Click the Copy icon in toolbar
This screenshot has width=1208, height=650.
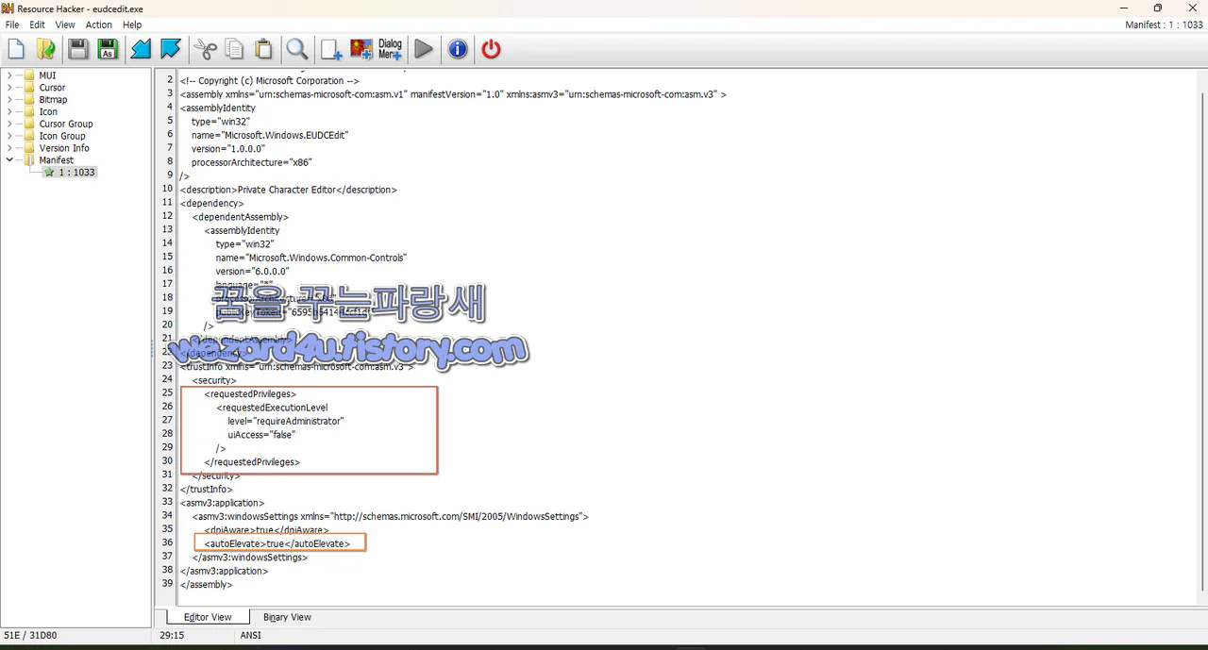[234, 49]
